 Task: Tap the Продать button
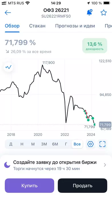pos(82,186)
